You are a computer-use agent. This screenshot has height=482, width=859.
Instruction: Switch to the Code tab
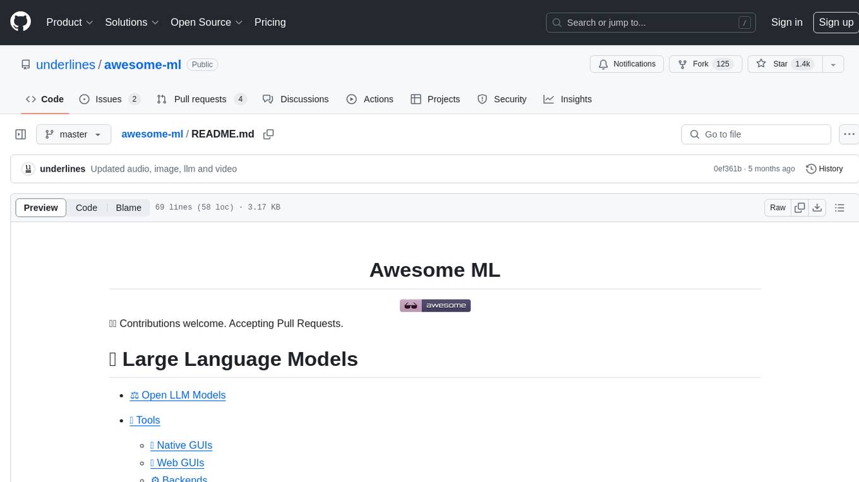pos(45,99)
